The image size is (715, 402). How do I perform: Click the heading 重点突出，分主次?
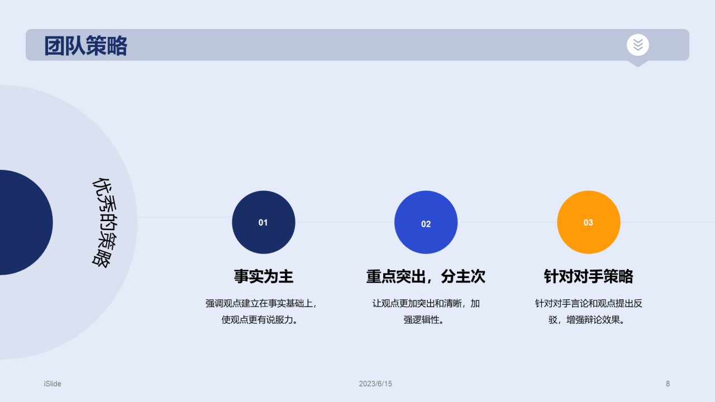[x=426, y=276]
